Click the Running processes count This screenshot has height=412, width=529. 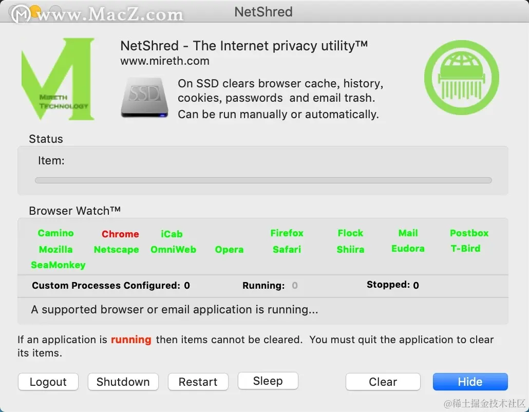(x=294, y=286)
